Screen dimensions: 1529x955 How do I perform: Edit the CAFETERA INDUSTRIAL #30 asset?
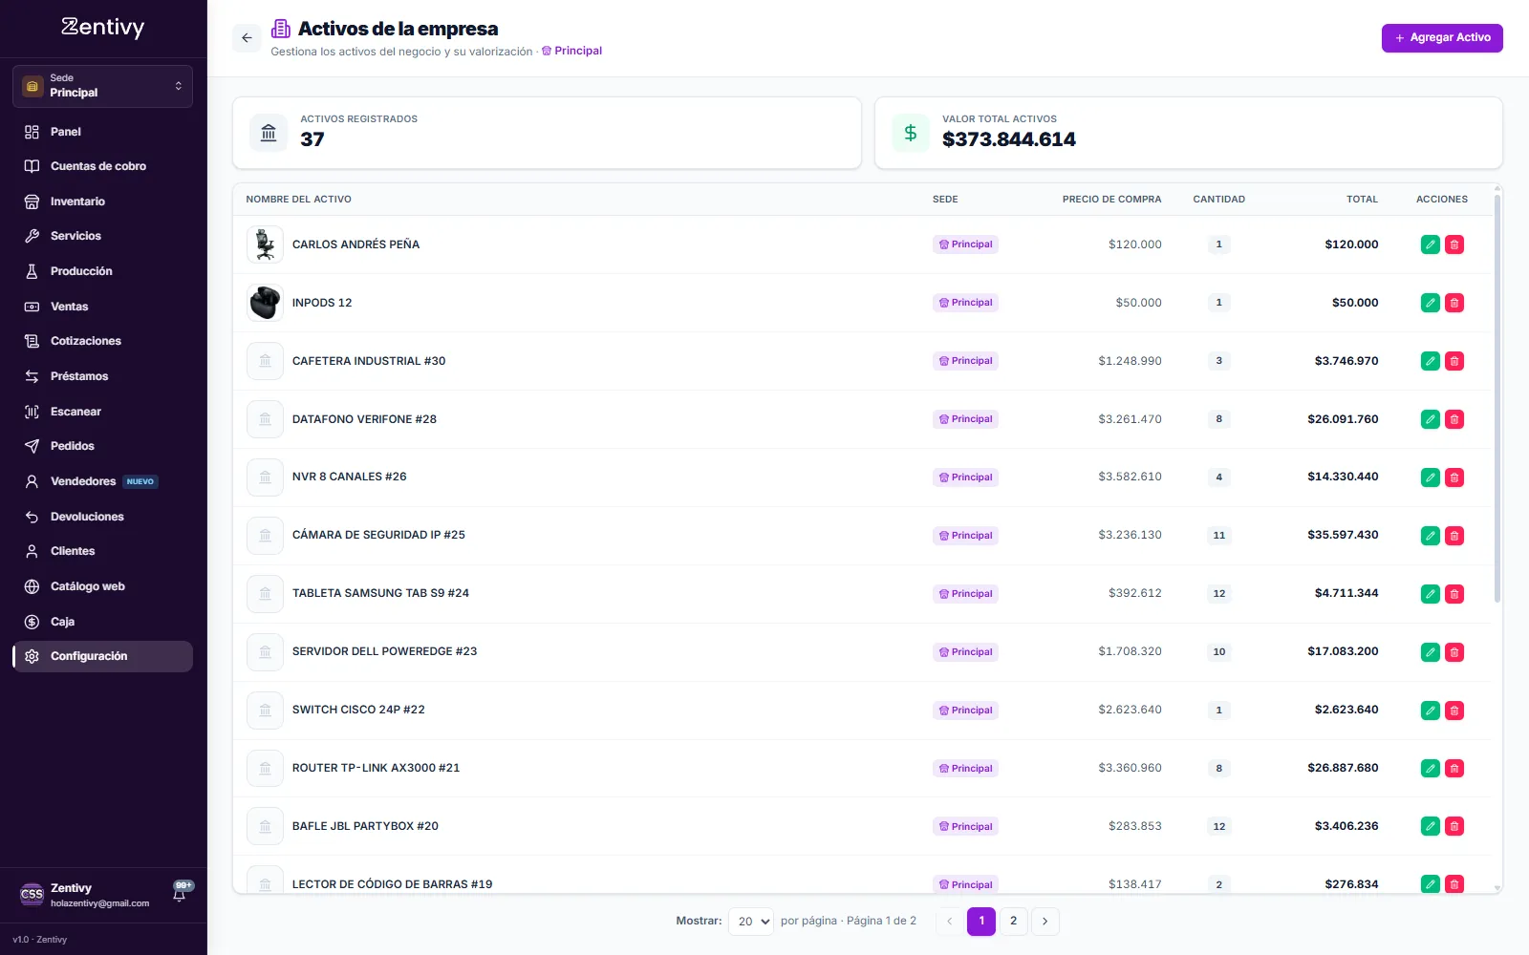[x=1430, y=361]
